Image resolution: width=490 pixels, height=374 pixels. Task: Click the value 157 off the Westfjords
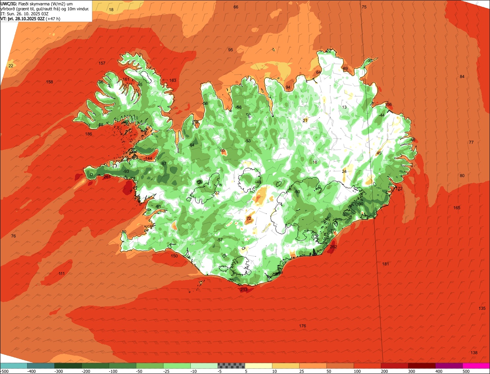pyautogui.click(x=102, y=63)
